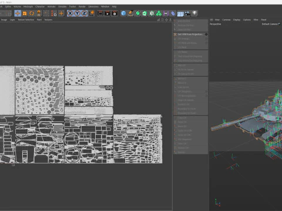Open the Edit Render Settings icon
The height and width of the screenshot is (211, 282).
[115, 13]
